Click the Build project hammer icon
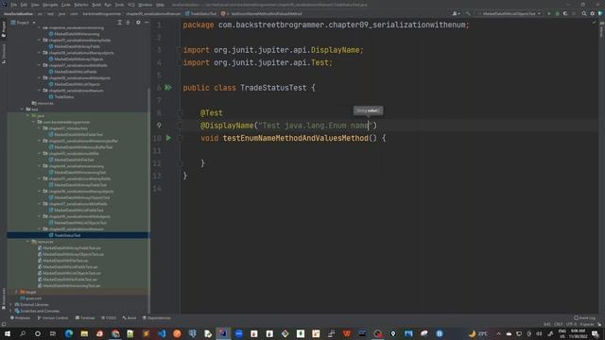This screenshot has height=340, width=605. pos(468,13)
